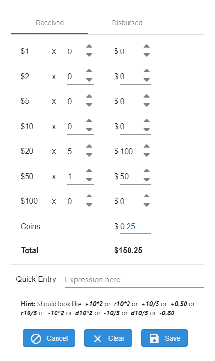
Task: Switch to the Disbursed tab
Action: coord(127,23)
